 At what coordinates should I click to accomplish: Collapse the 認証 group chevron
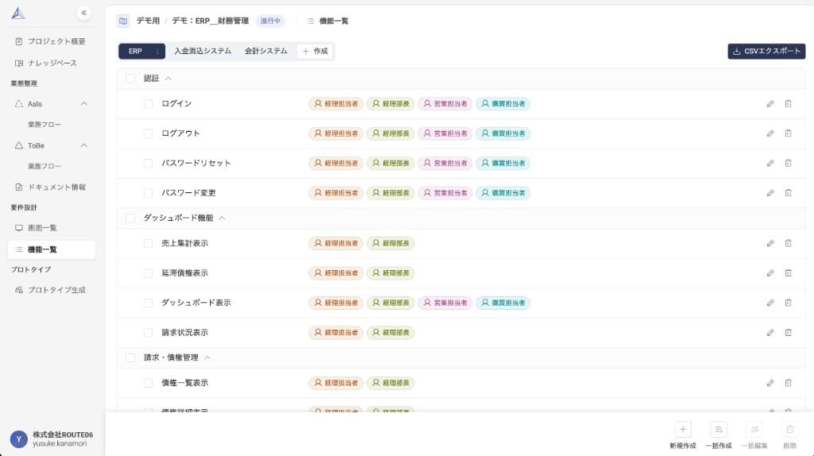pyautogui.click(x=169, y=79)
